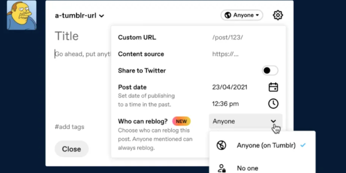Open the Who can reblog dropdown
This screenshot has width=346, height=173.
point(245,121)
